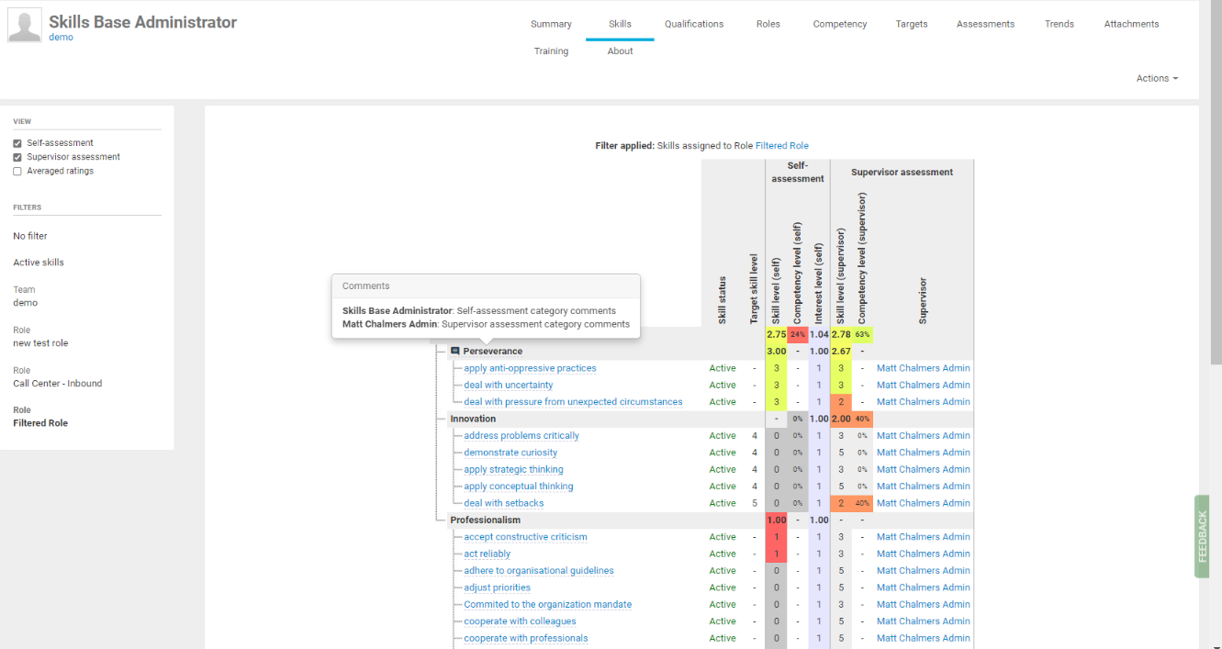The height and width of the screenshot is (649, 1222).
Task: Apply the 'Active skills' filter
Action: click(x=39, y=263)
